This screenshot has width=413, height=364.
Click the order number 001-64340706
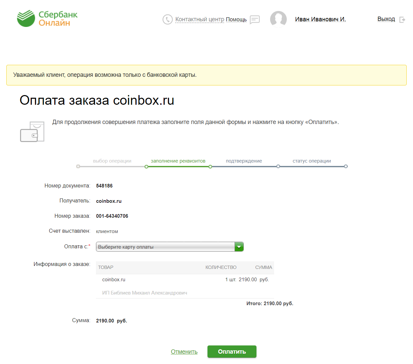click(112, 216)
